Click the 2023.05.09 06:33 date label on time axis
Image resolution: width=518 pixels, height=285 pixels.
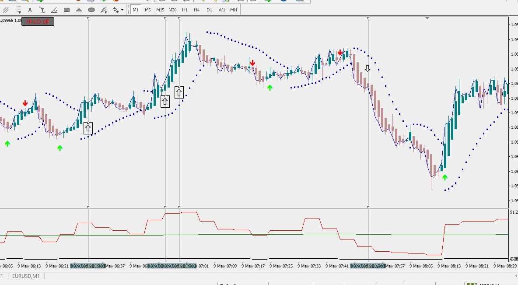(88, 266)
